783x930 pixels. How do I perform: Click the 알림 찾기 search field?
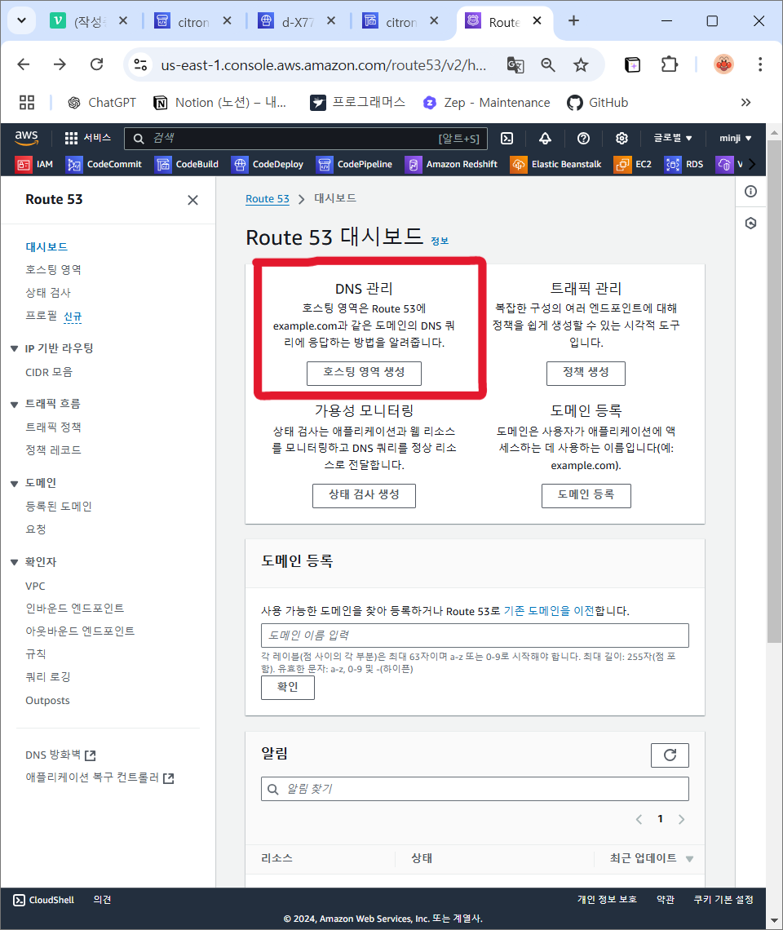pyautogui.click(x=476, y=789)
